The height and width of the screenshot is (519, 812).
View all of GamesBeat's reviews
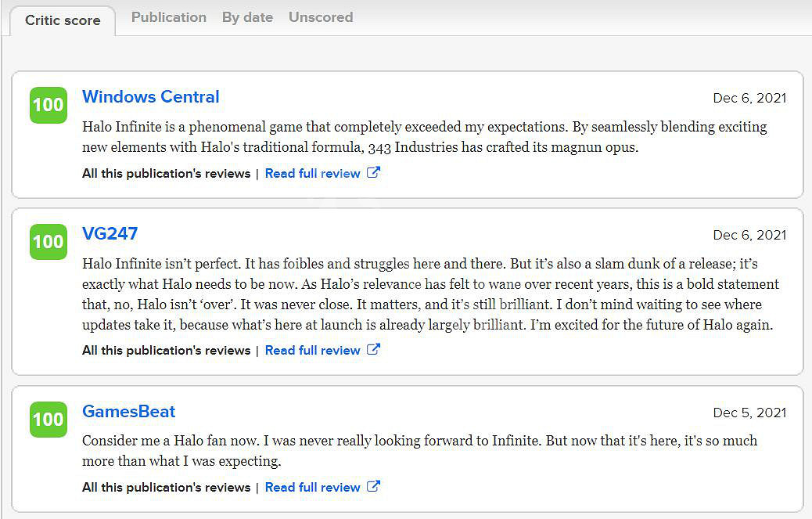(x=166, y=488)
